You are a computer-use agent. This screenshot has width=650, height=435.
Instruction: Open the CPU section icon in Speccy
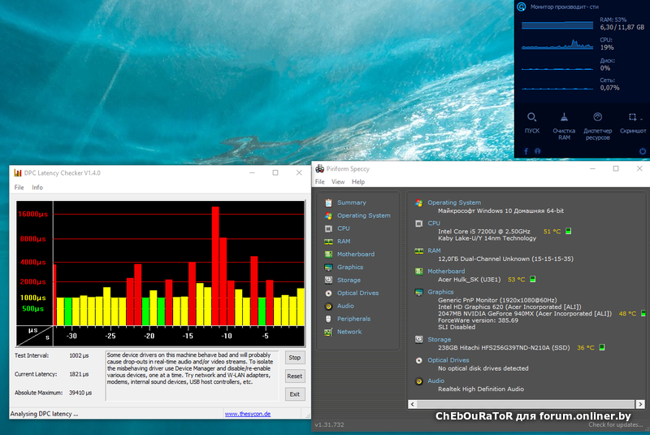pyautogui.click(x=328, y=228)
